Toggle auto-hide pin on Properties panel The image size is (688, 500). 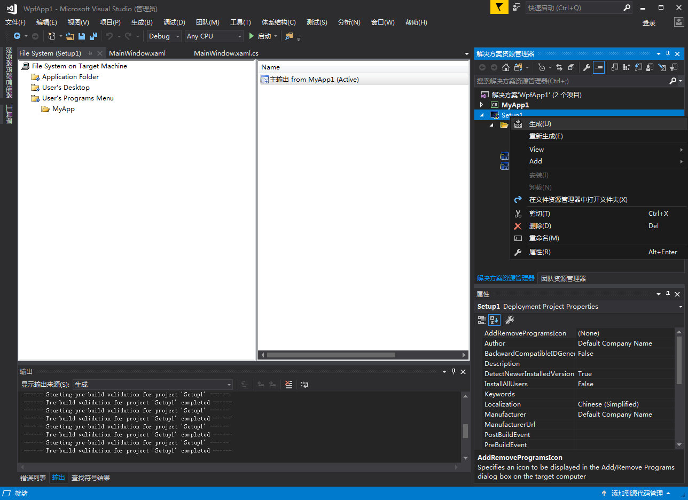click(668, 294)
